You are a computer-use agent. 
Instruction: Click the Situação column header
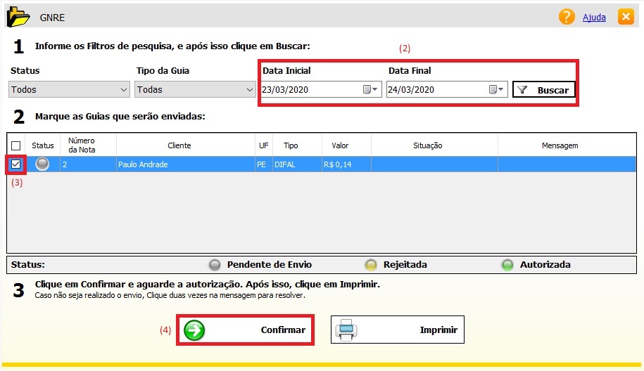pos(427,145)
